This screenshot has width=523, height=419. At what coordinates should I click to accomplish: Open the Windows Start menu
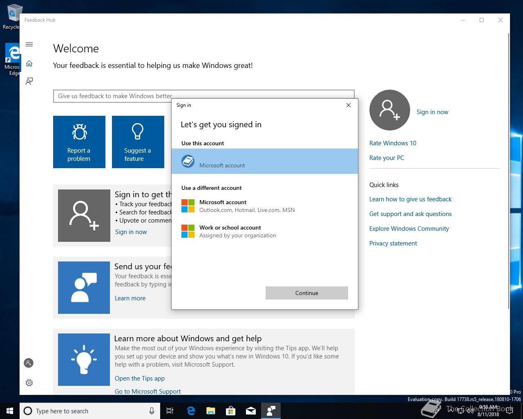tap(10, 411)
